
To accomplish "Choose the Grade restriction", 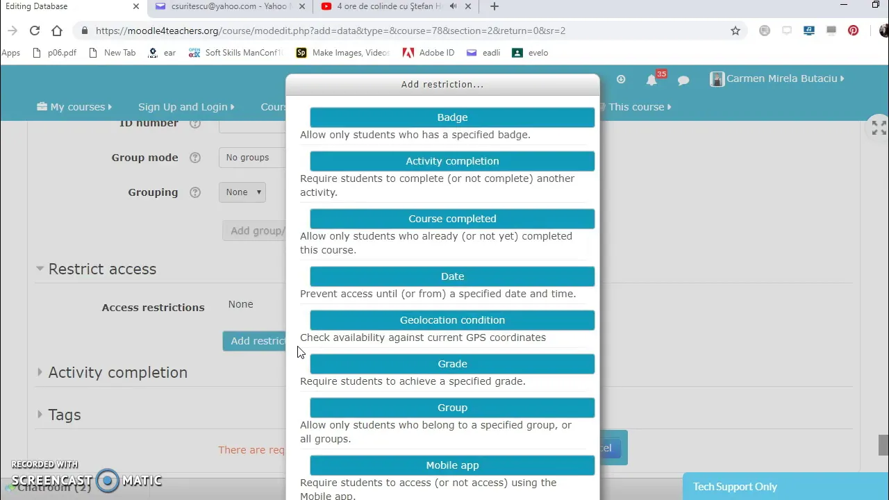I will click(452, 364).
